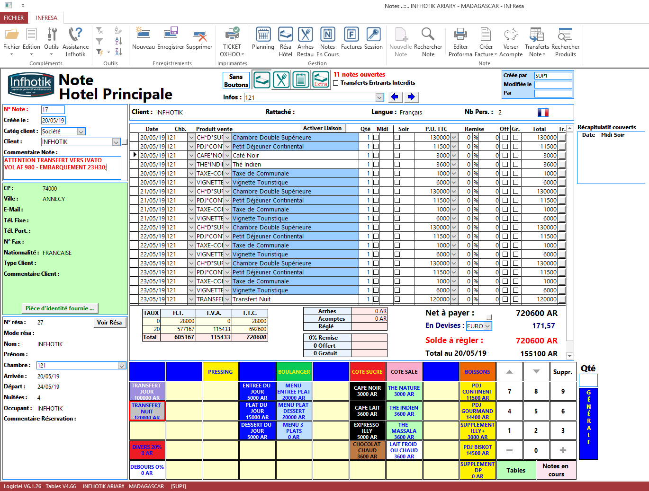Toggle Midi checkbox for Thé Indien row
Viewport: 649px width, 491px height.
pos(376,164)
